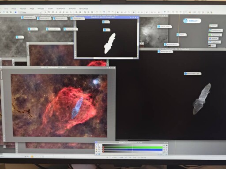Click the four-corner arrows toolbar icon
The width and height of the screenshot is (226, 169).
[49, 12]
